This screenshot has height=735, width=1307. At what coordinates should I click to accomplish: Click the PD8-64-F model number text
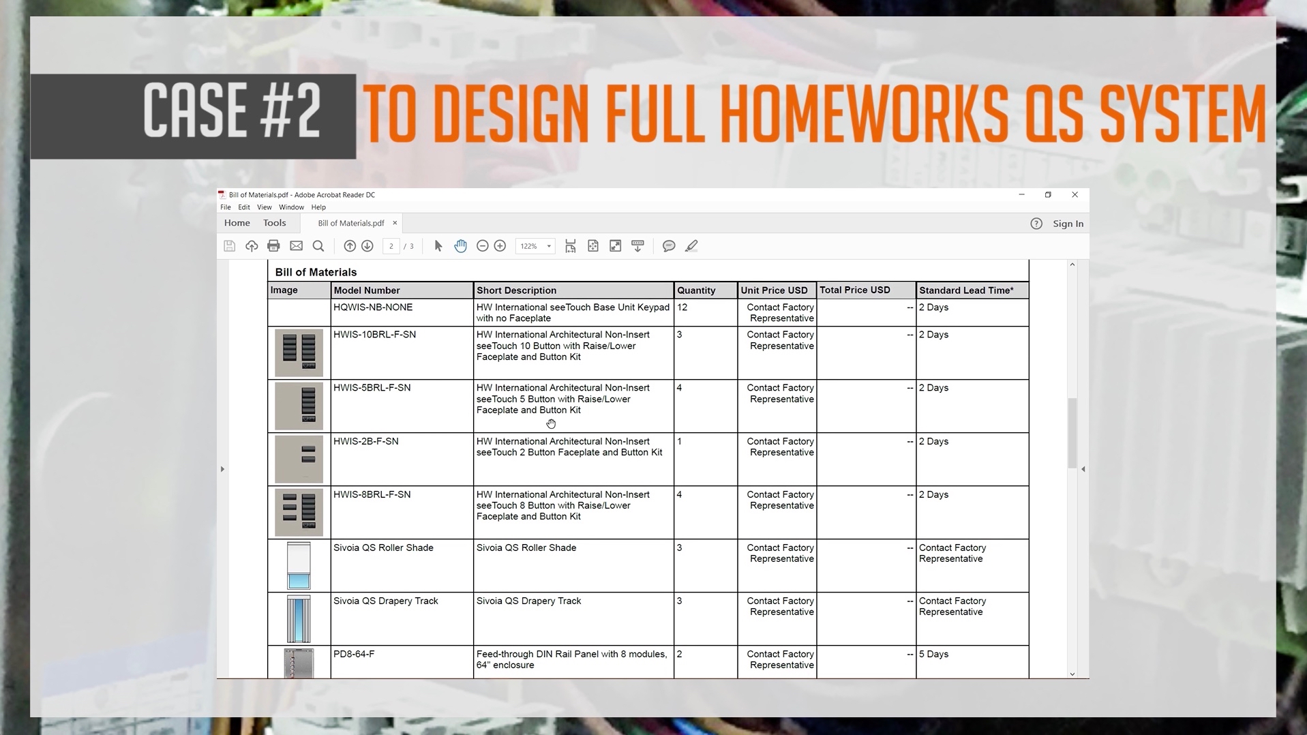[x=354, y=654]
